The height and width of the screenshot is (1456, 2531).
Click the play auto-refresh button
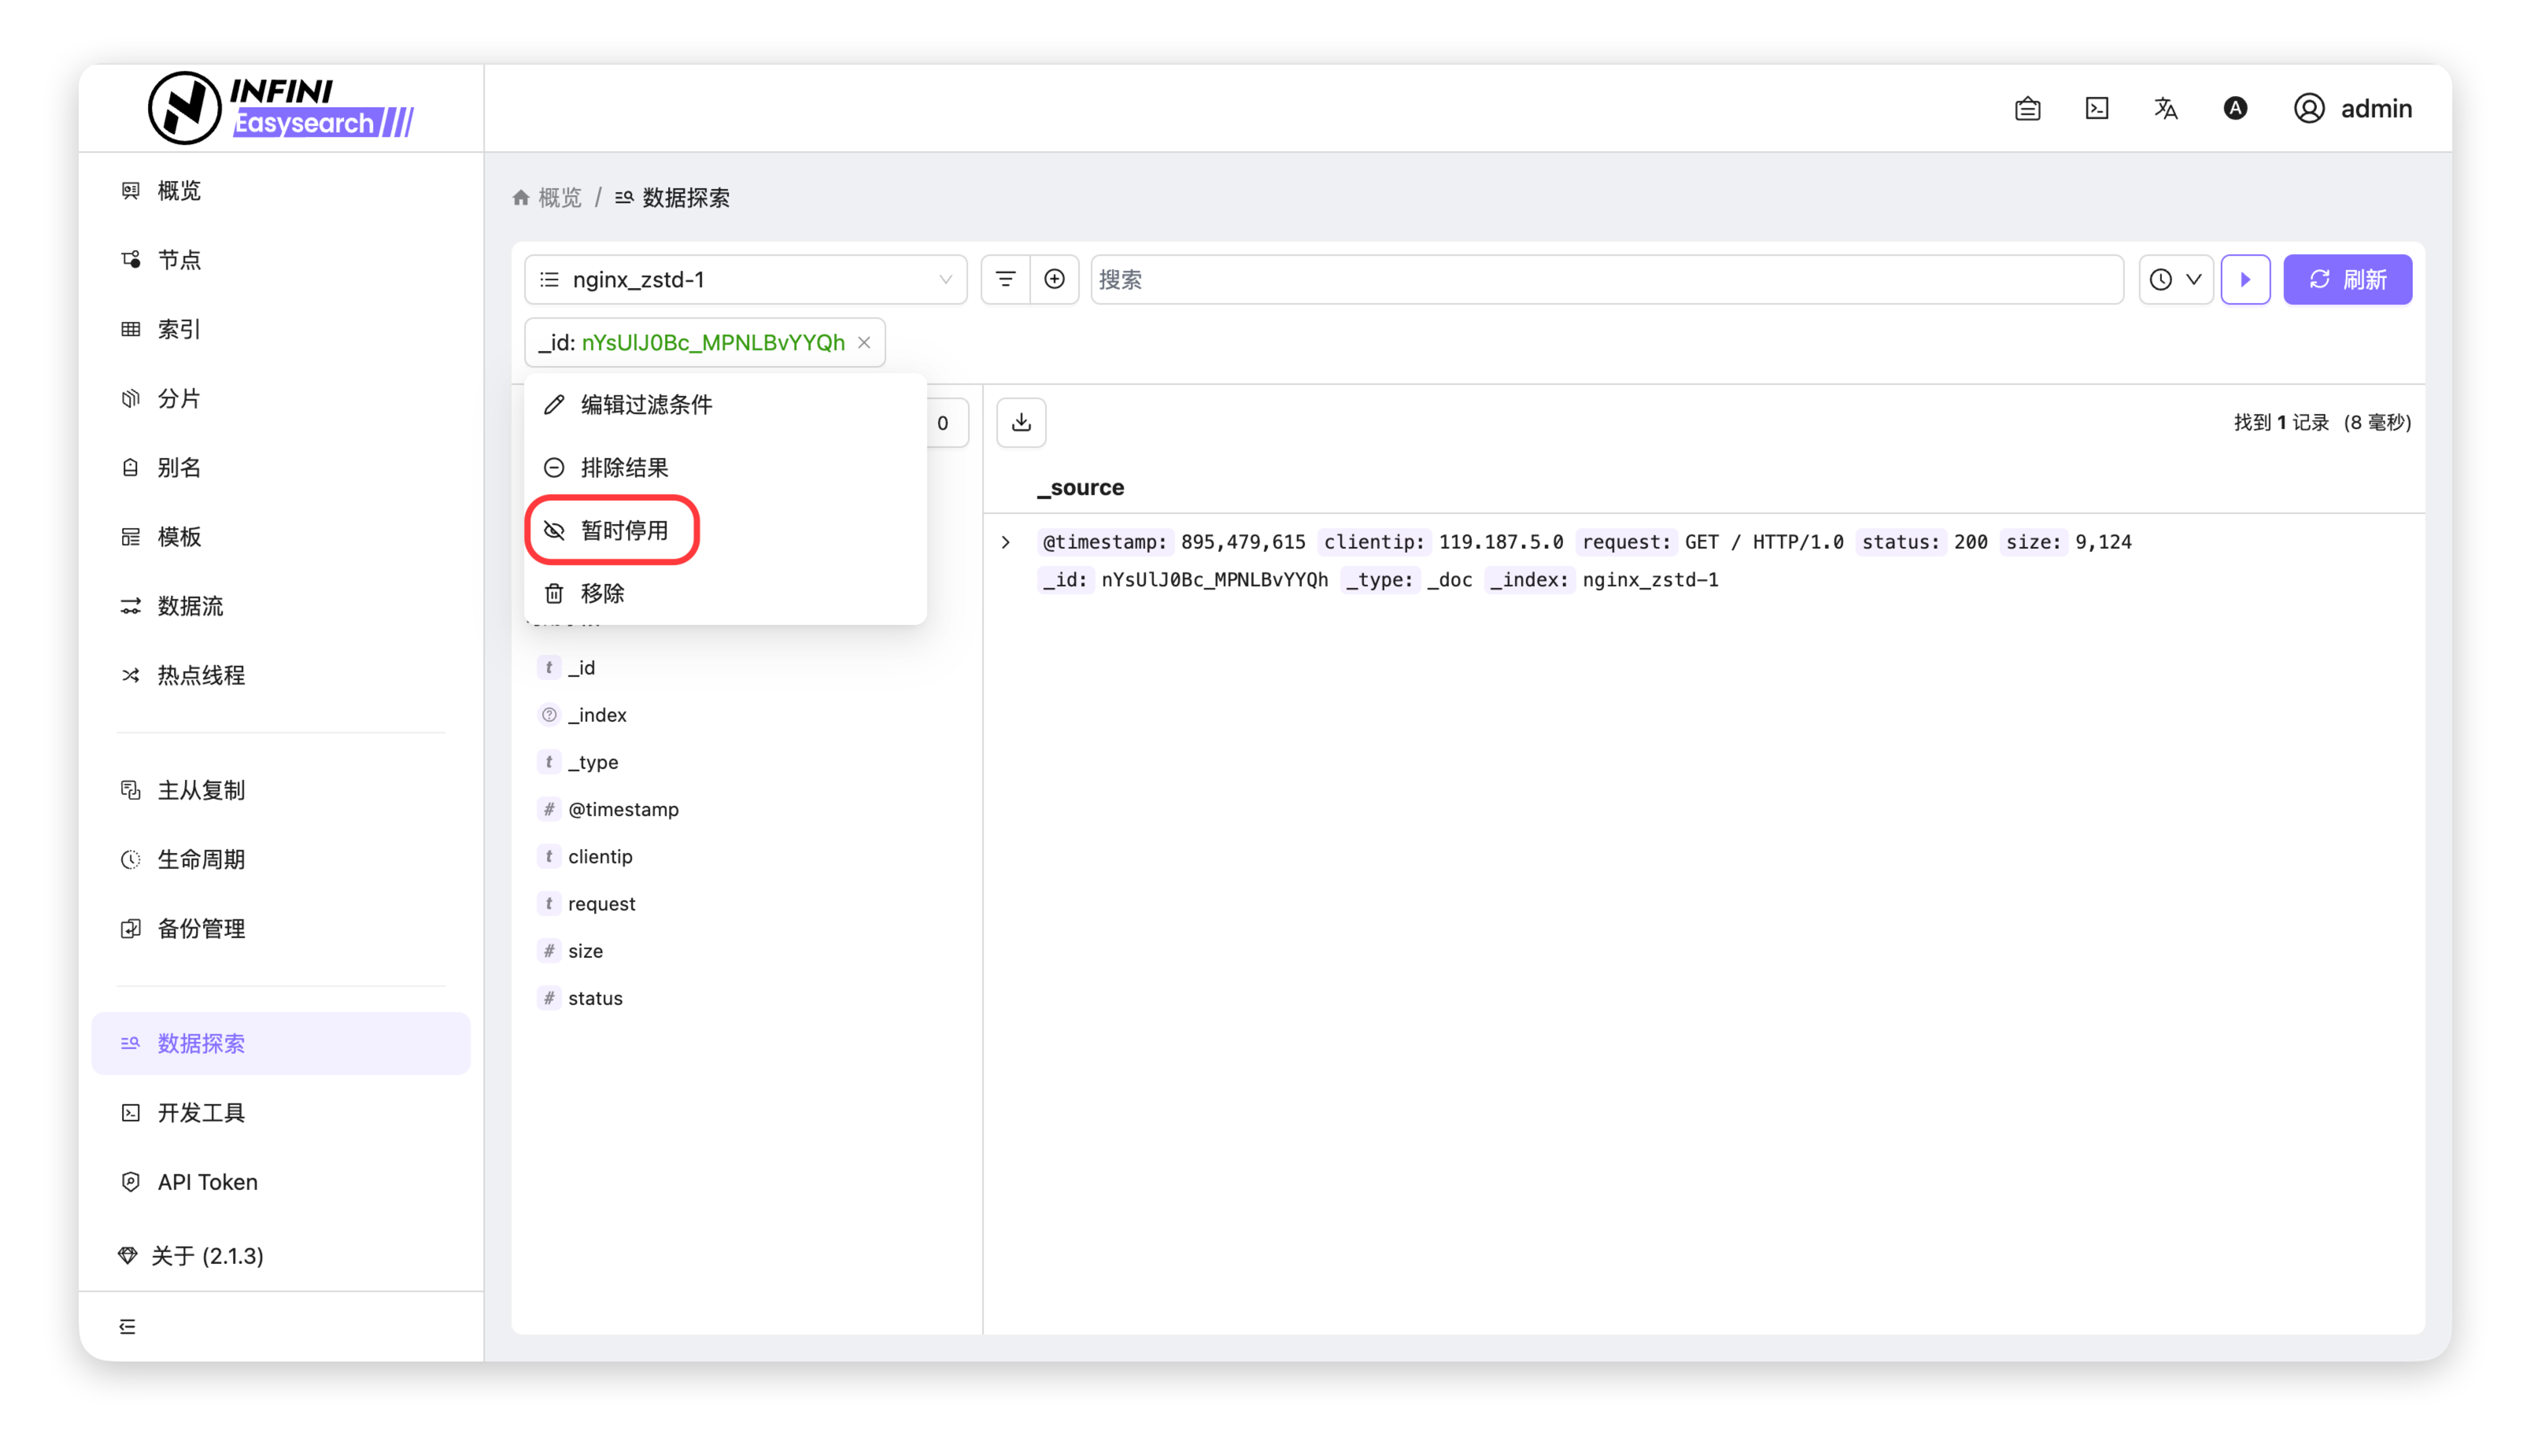coord(2245,279)
